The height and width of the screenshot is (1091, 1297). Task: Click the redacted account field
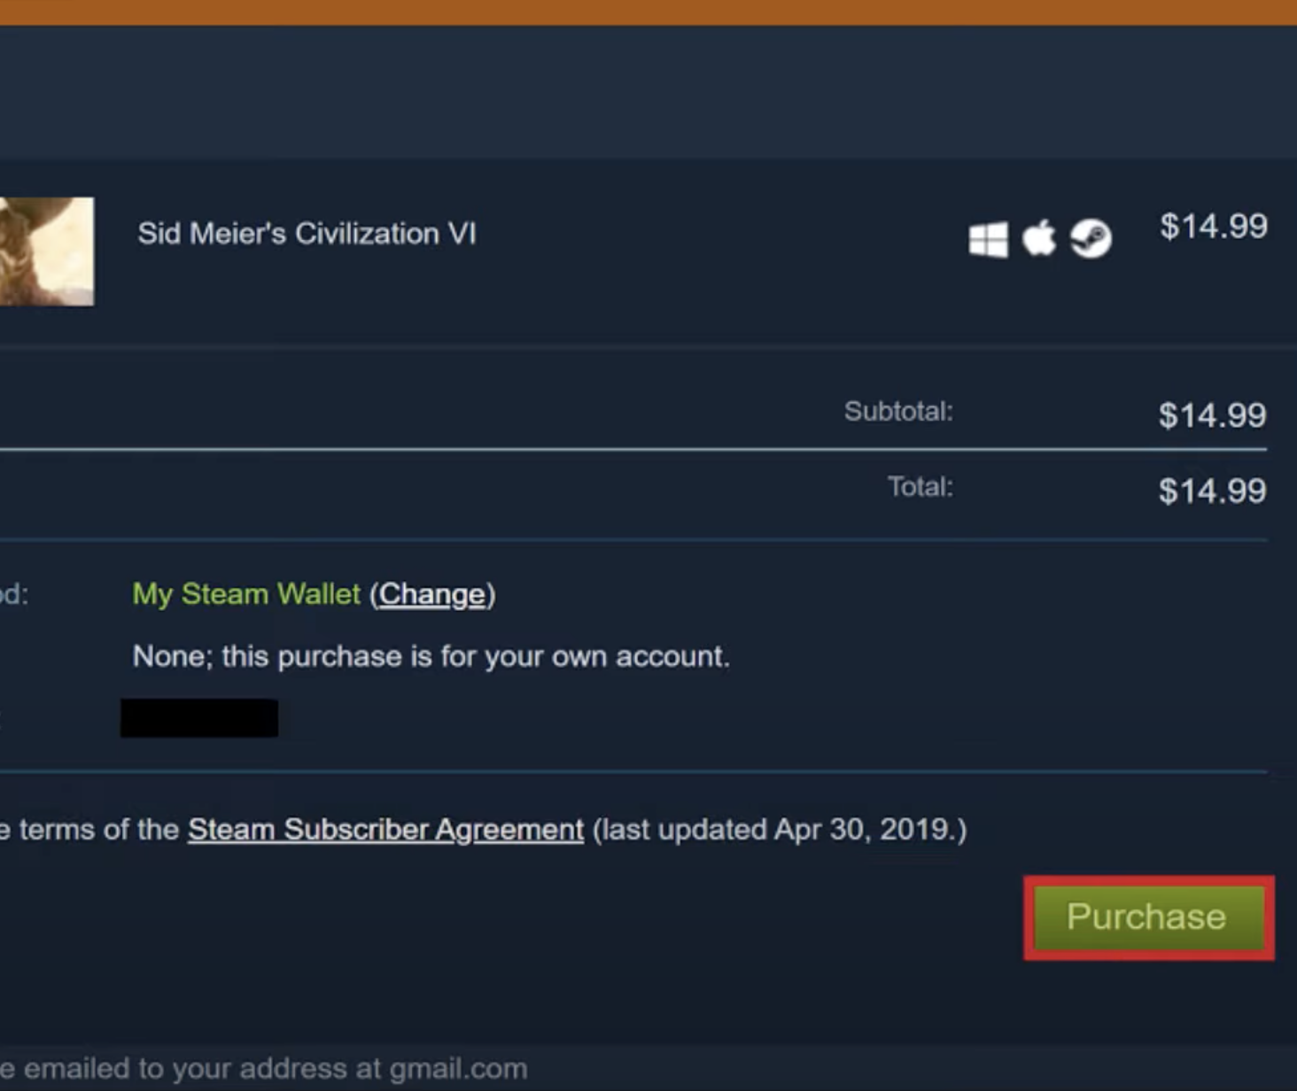198,717
